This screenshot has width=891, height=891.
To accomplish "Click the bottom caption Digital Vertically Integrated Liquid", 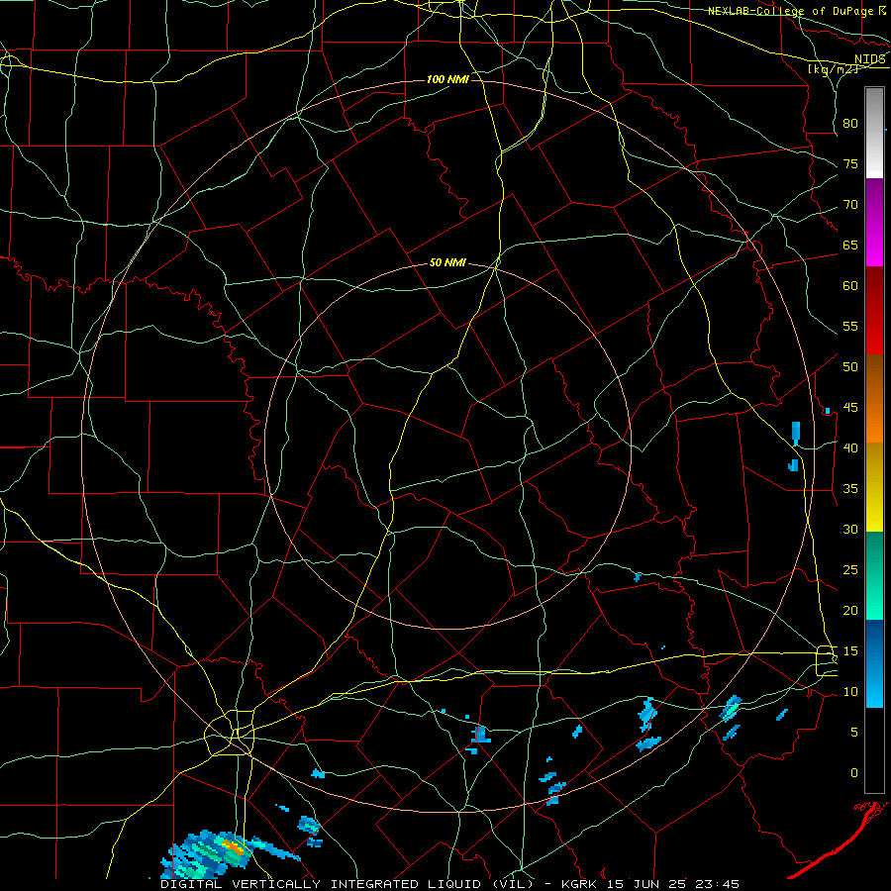I will pos(449,884).
